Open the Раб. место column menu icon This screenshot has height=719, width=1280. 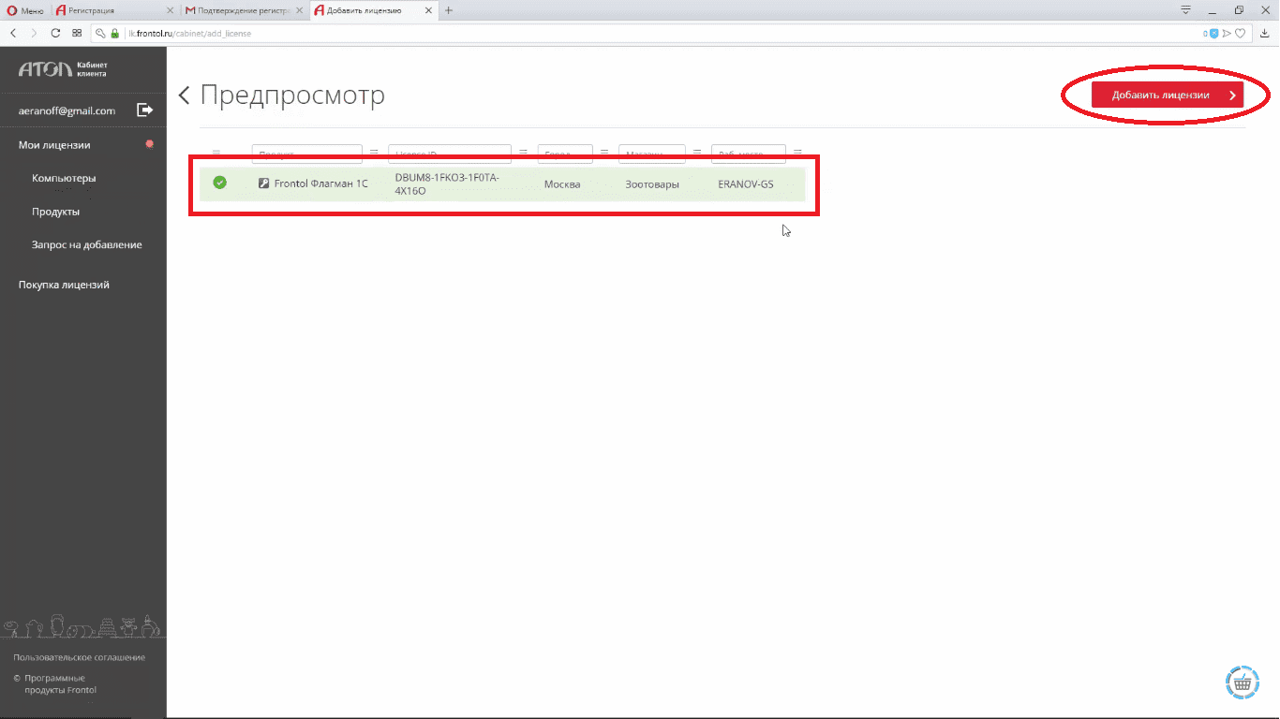pyautogui.click(x=797, y=152)
